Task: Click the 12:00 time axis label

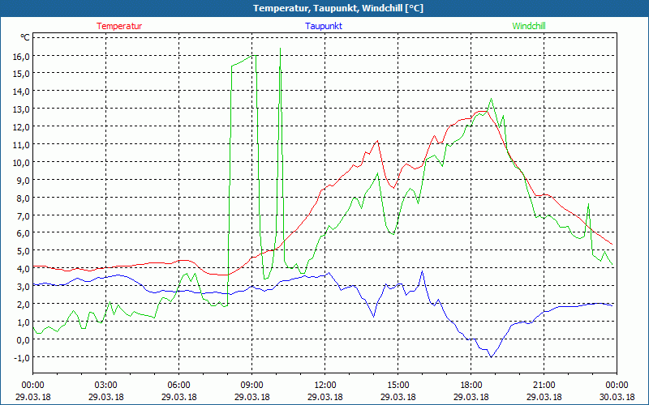Action: pyautogui.click(x=325, y=386)
